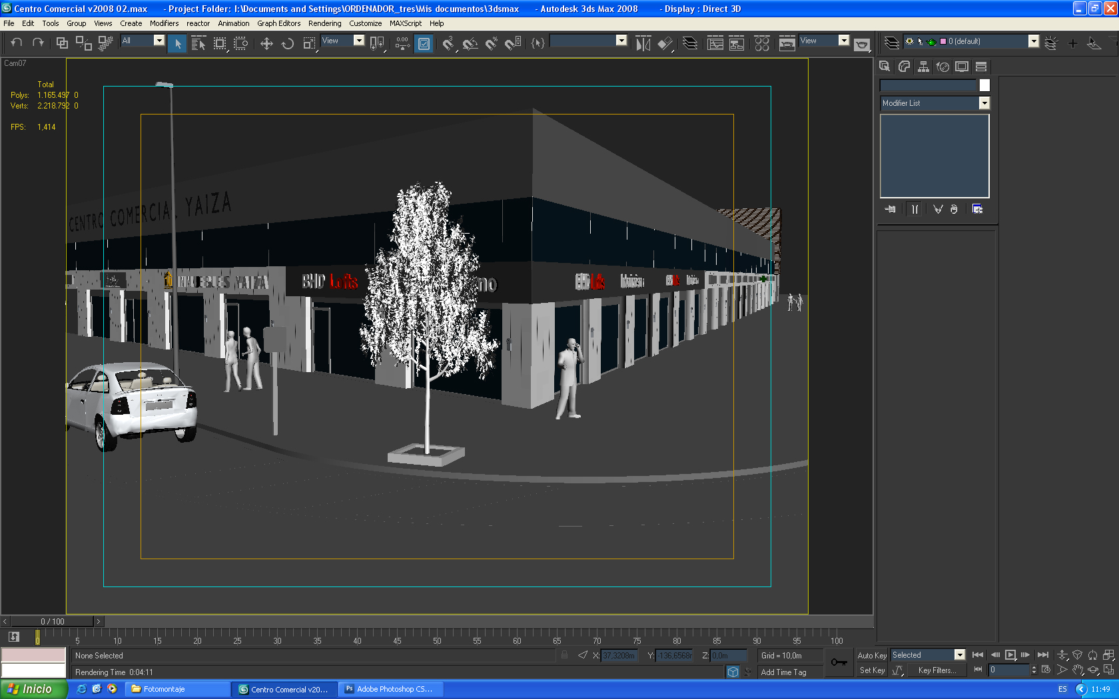1119x699 pixels.
Task: Open the Hierarchy panel tab icon
Action: 923,67
